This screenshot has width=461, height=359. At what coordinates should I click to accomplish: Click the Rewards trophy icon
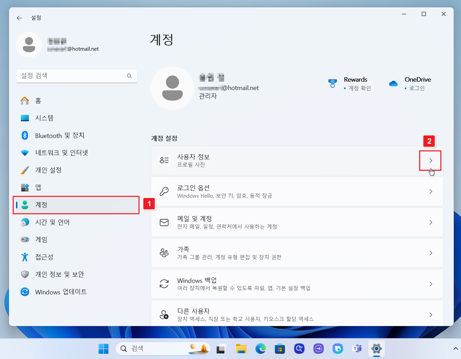tap(332, 83)
